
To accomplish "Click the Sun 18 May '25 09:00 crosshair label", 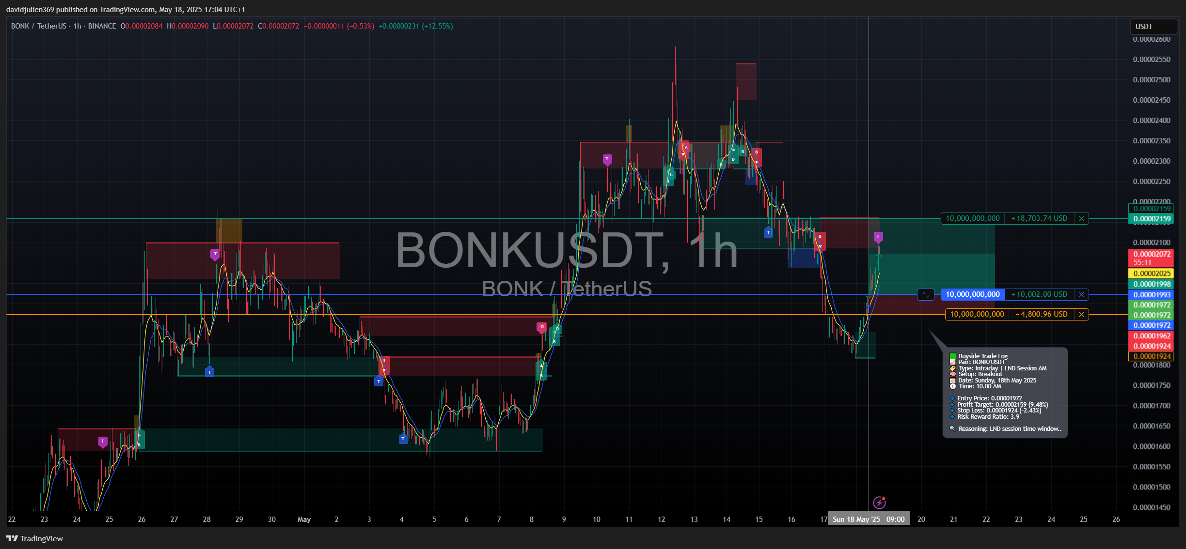I will [x=869, y=519].
